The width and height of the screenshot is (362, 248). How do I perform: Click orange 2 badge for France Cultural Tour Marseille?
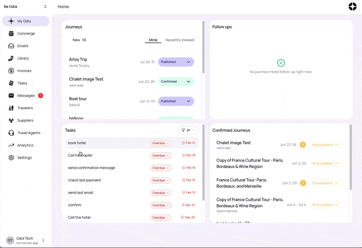click(x=303, y=183)
